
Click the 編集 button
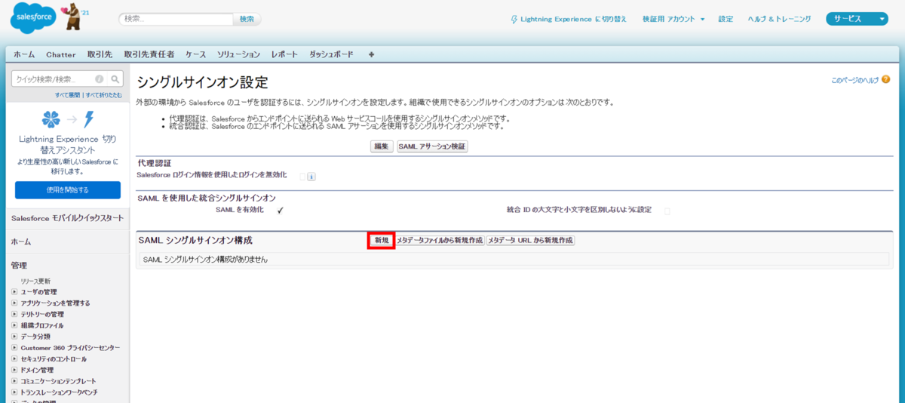point(382,146)
